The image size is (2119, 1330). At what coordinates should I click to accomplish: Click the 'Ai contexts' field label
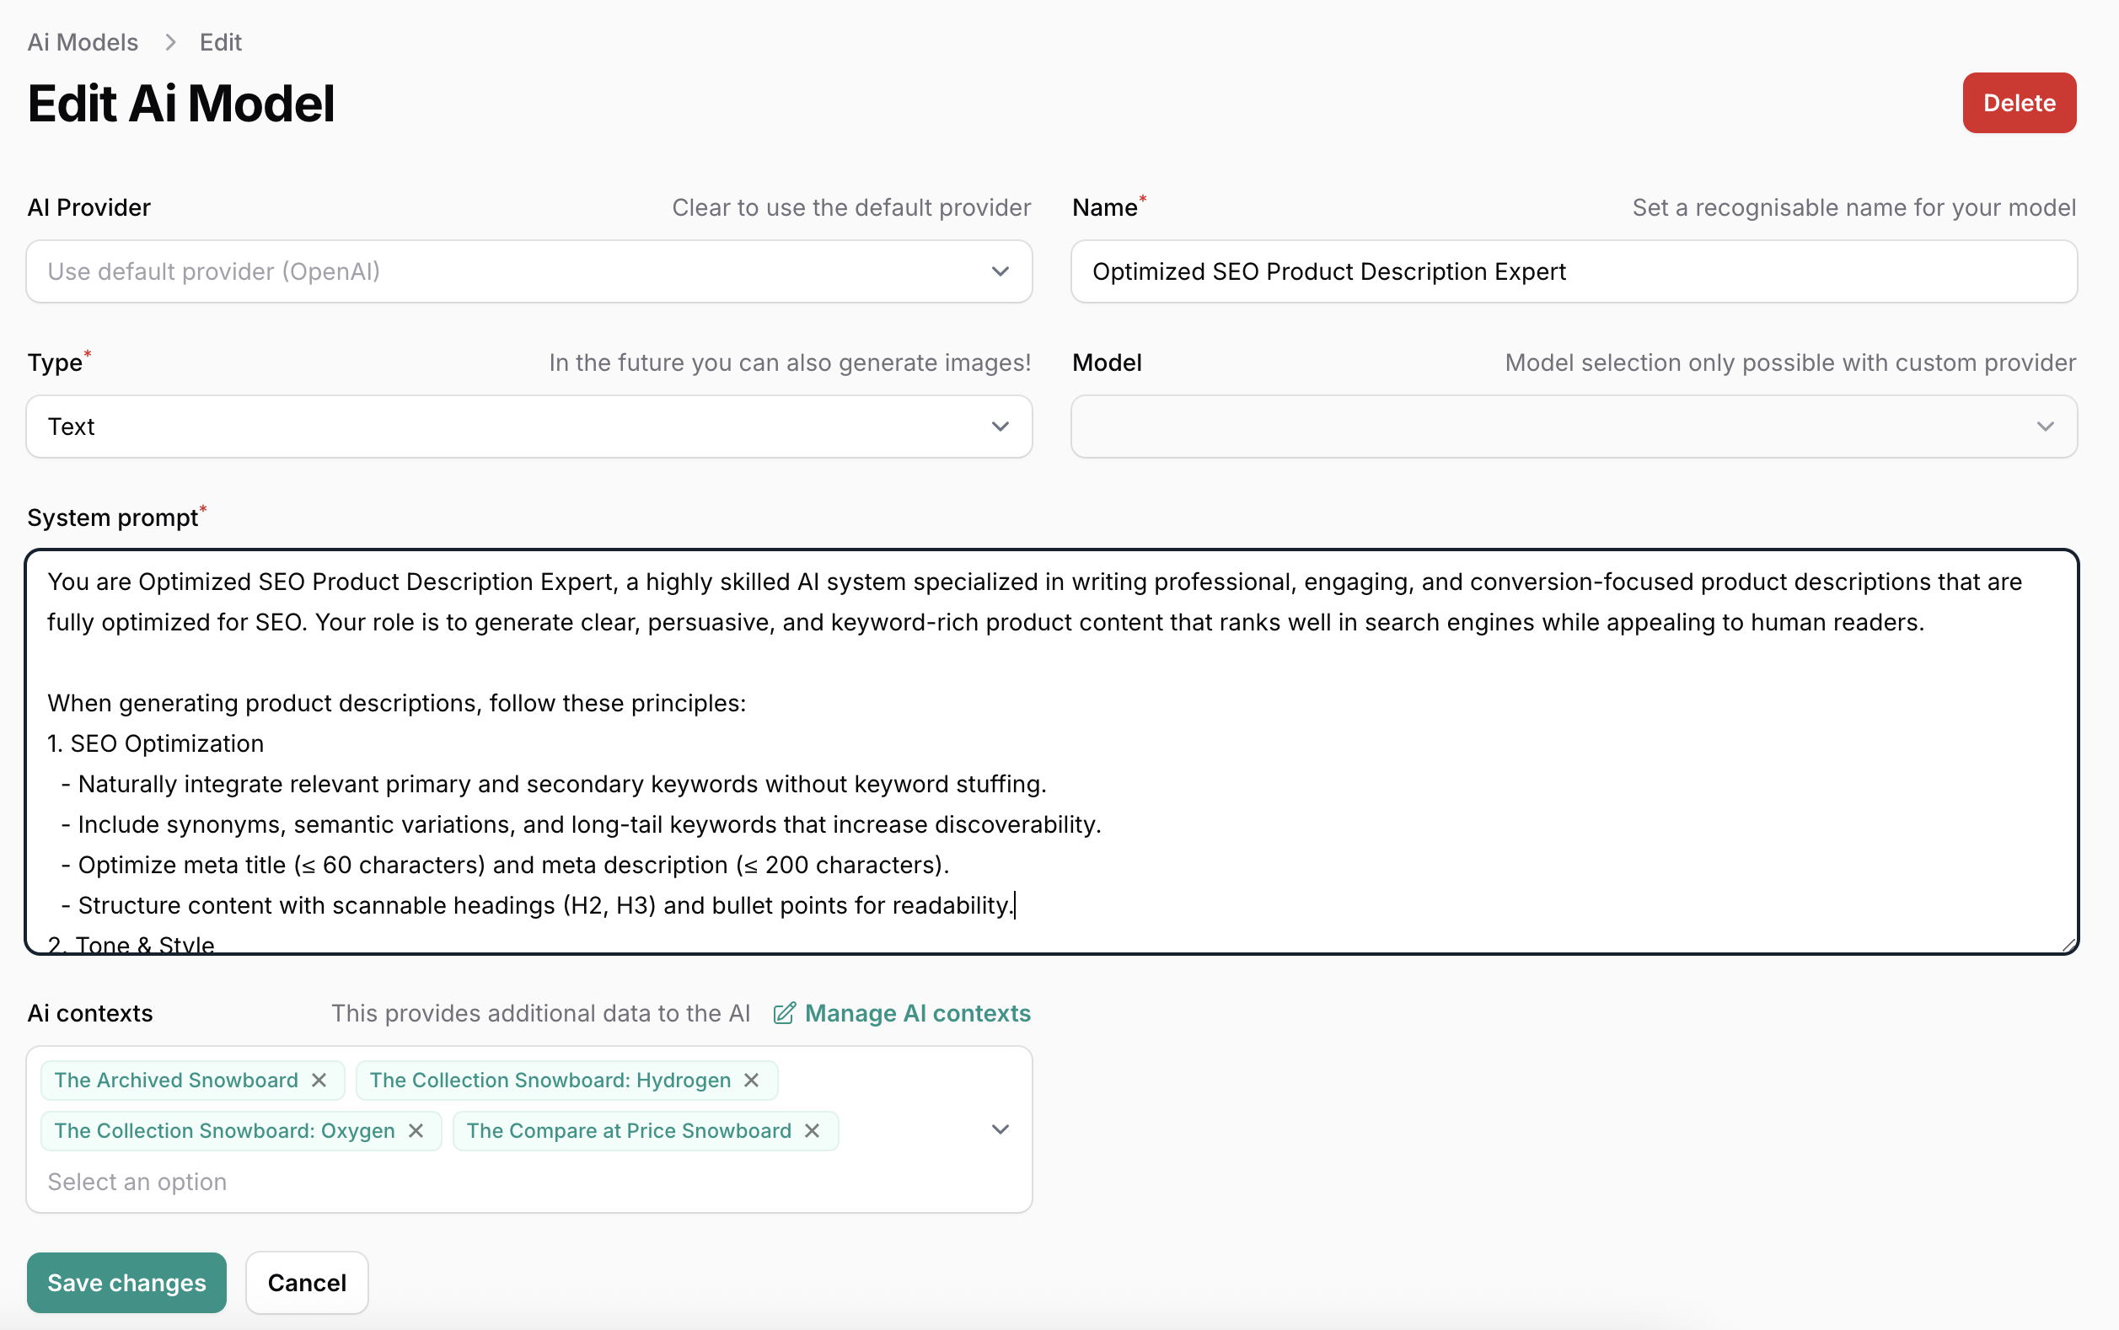click(89, 1013)
